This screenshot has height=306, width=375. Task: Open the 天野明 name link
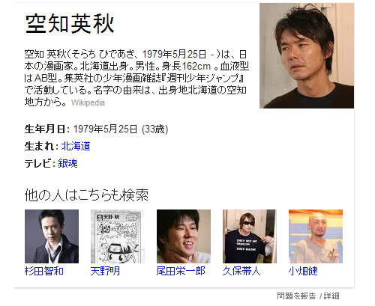pos(105,271)
